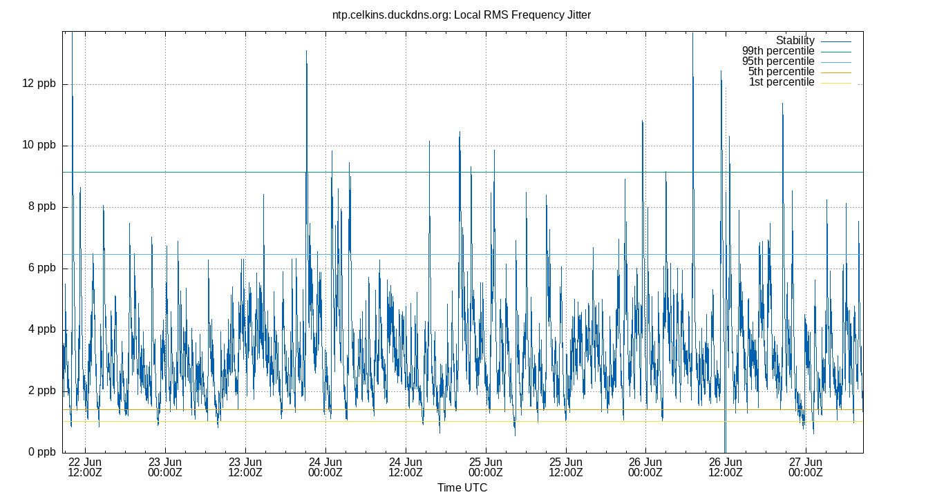Viewport: 926px width, 497px height.
Task: Click the '22 Jun 12:00Z' x-axis label
Action: tap(85, 467)
